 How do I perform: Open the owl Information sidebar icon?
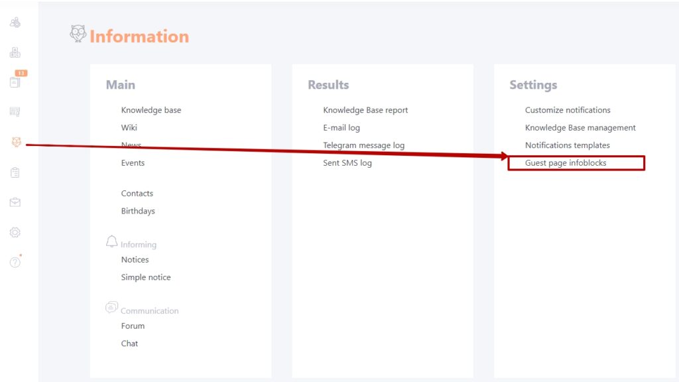tap(16, 142)
